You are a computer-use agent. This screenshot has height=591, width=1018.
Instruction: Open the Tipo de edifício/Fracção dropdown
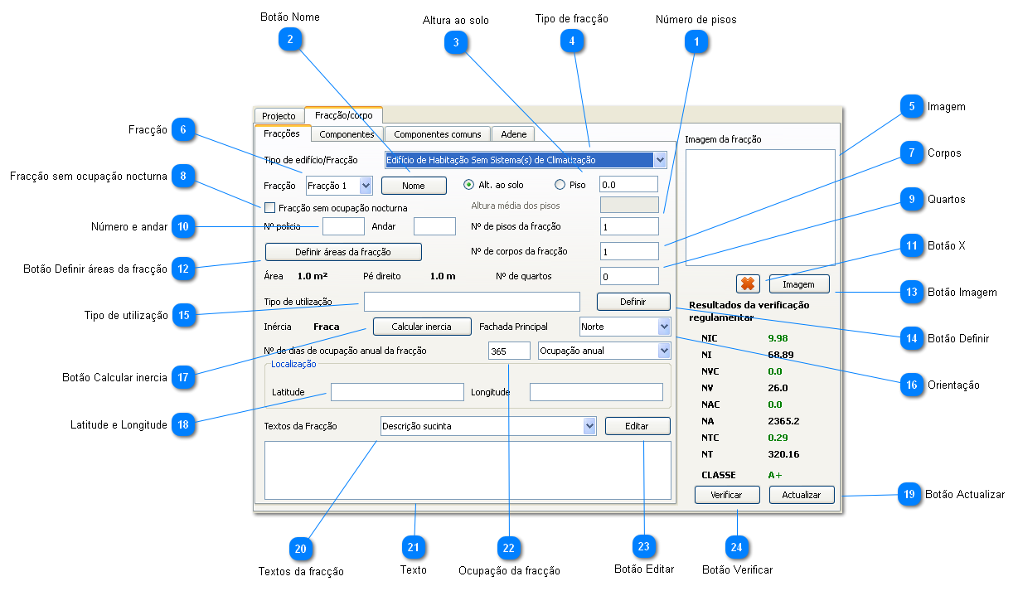point(660,160)
